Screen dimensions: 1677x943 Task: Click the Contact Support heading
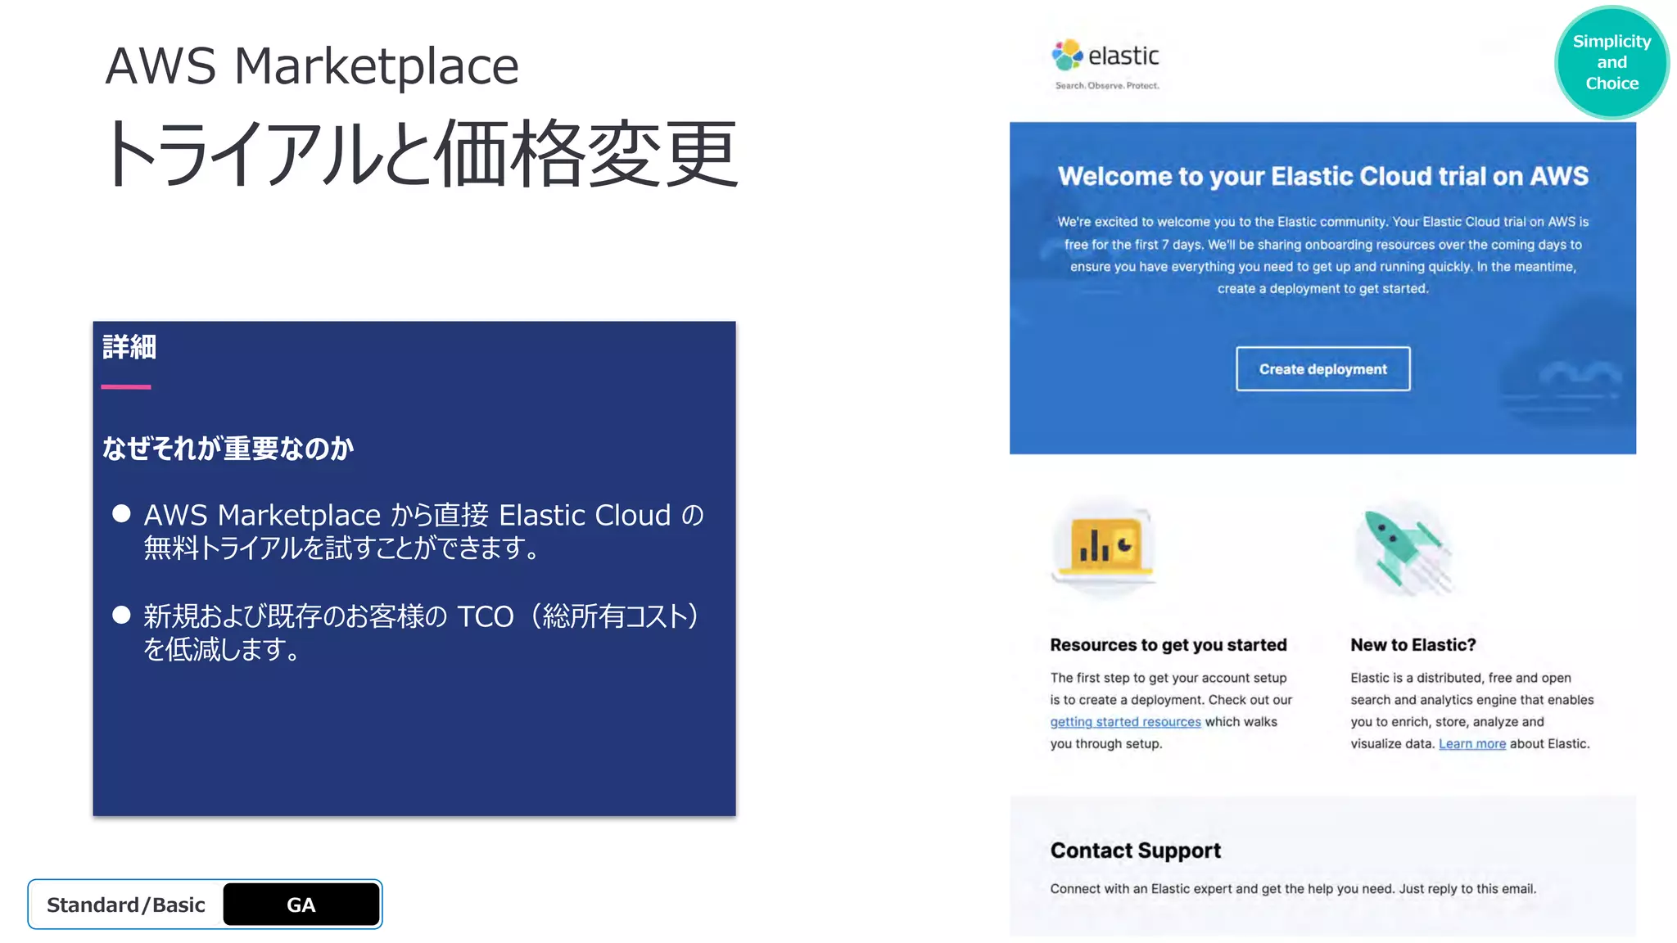(x=1135, y=851)
